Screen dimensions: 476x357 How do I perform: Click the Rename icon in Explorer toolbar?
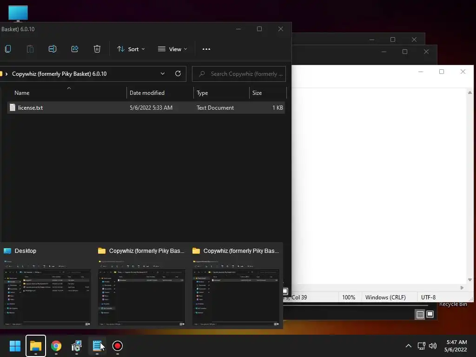(x=53, y=49)
